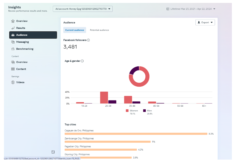Go to the Content Overview page
The image size is (234, 163).
[x=22, y=62]
